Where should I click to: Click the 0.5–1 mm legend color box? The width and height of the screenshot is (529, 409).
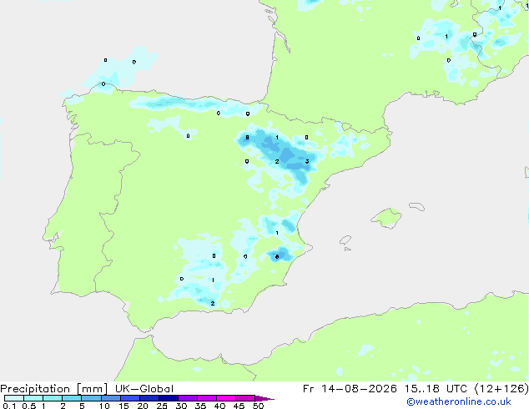[33, 398]
